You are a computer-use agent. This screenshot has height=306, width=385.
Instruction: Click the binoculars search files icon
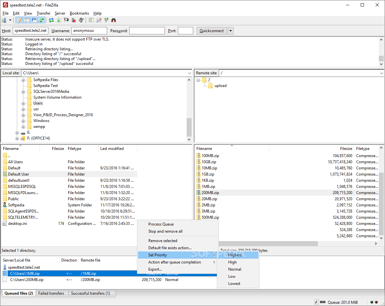(x=113, y=20)
